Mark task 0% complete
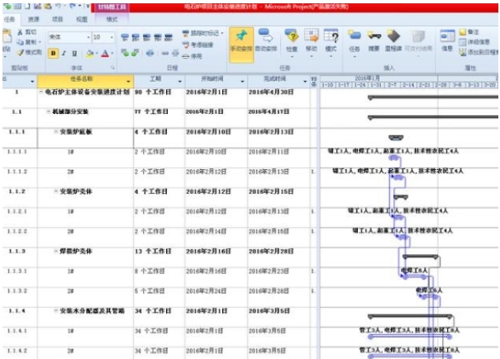This screenshot has width=500, height=359. [x=125, y=38]
